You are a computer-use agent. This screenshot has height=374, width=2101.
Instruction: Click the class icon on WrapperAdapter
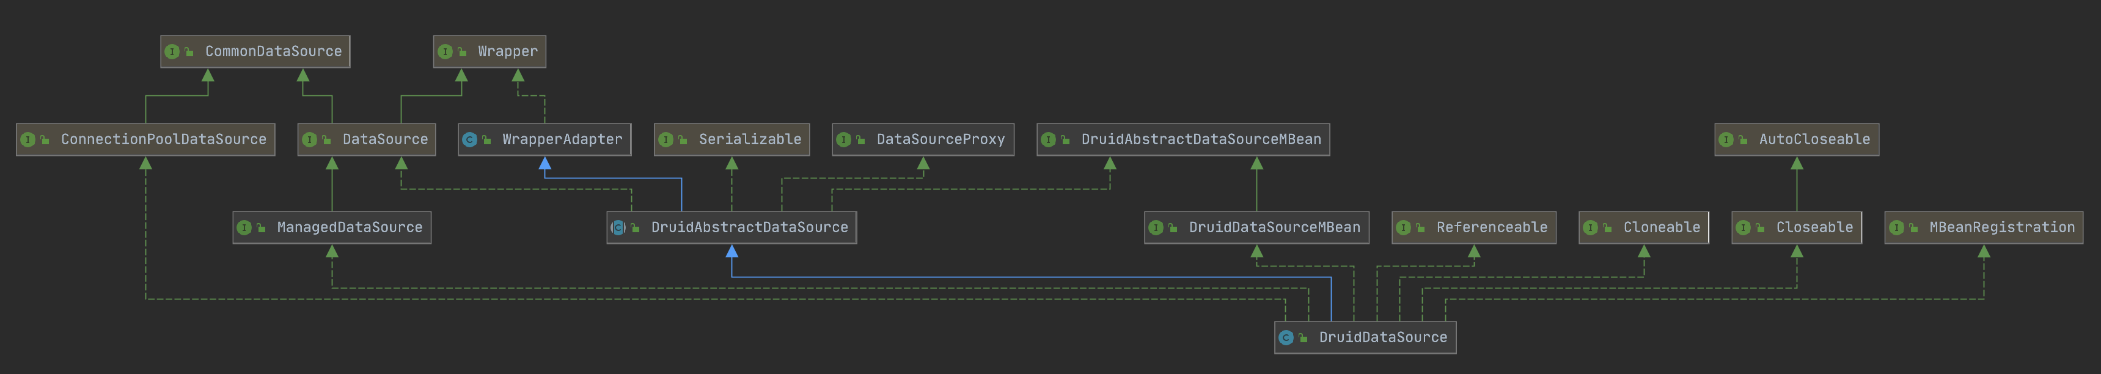click(x=469, y=139)
